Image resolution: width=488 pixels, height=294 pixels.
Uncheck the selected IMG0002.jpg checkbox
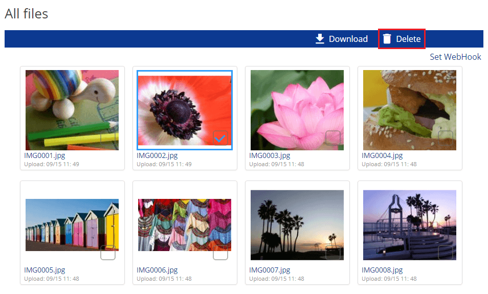pos(220,138)
